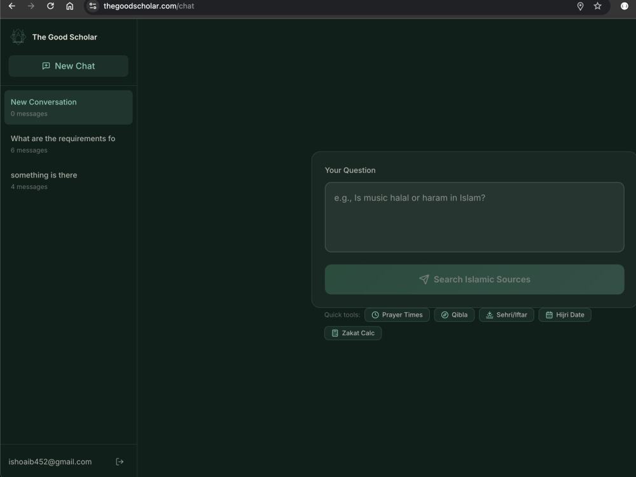This screenshot has width=636, height=477.
Task: Select the New Conversation chat entry
Action: click(x=69, y=107)
